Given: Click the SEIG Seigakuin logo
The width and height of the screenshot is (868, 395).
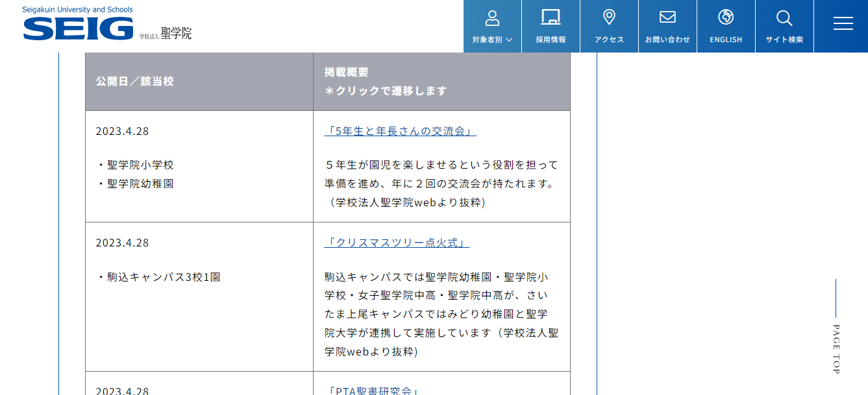Looking at the screenshot, I should [x=78, y=29].
